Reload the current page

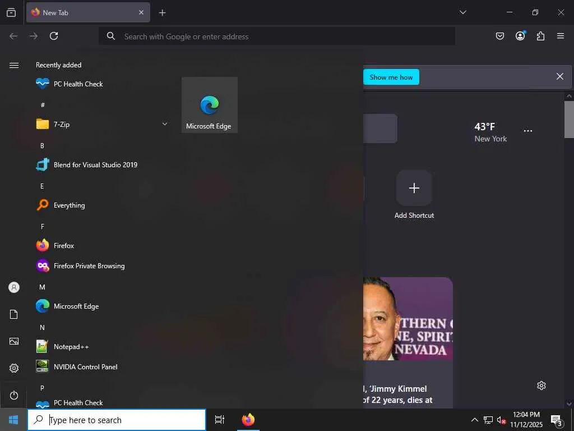pyautogui.click(x=54, y=36)
